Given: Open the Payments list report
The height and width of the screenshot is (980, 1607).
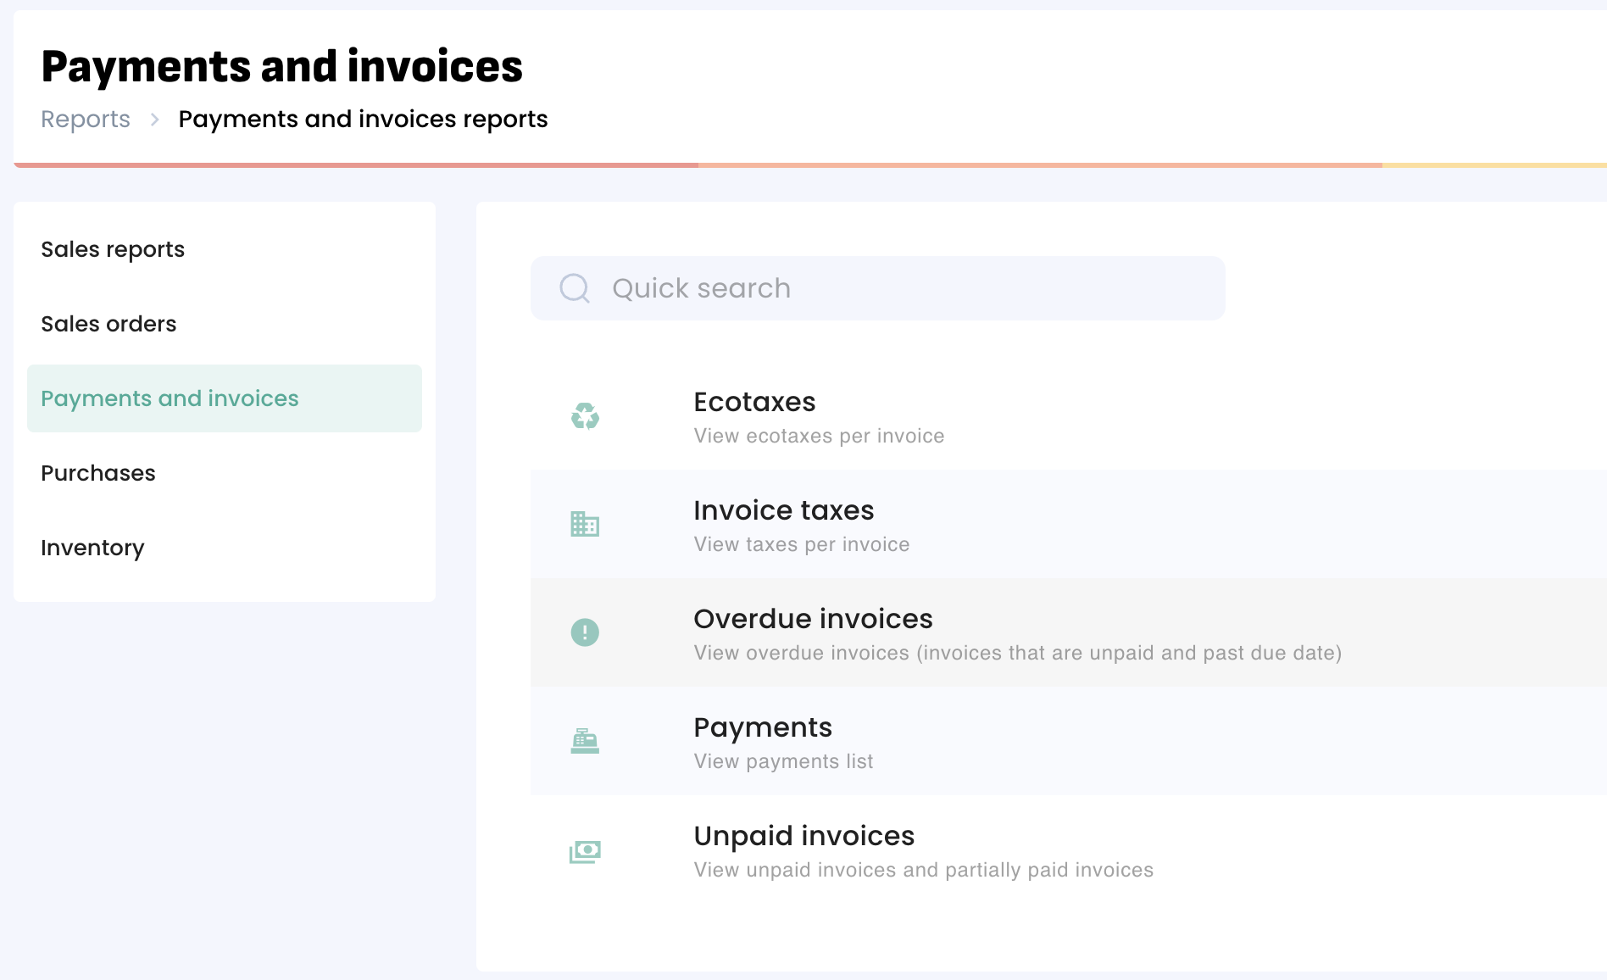Looking at the screenshot, I should click(x=763, y=728).
